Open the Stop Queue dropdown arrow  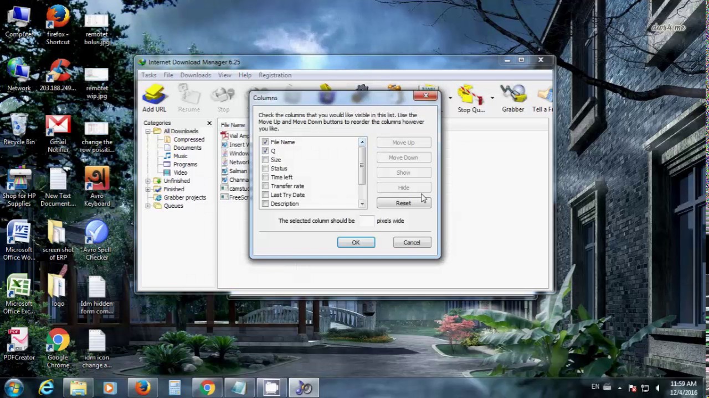[x=492, y=98]
